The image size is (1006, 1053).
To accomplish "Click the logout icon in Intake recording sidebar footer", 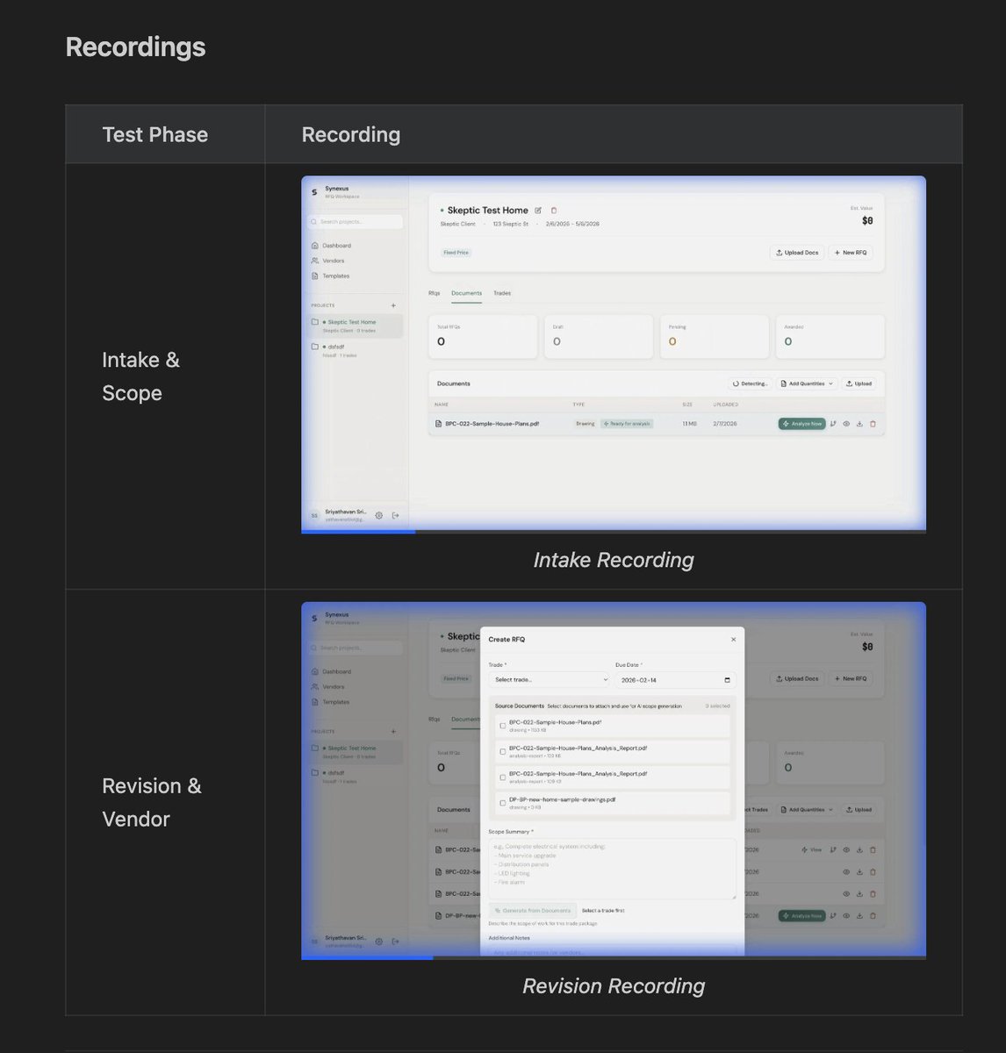I will click(395, 515).
